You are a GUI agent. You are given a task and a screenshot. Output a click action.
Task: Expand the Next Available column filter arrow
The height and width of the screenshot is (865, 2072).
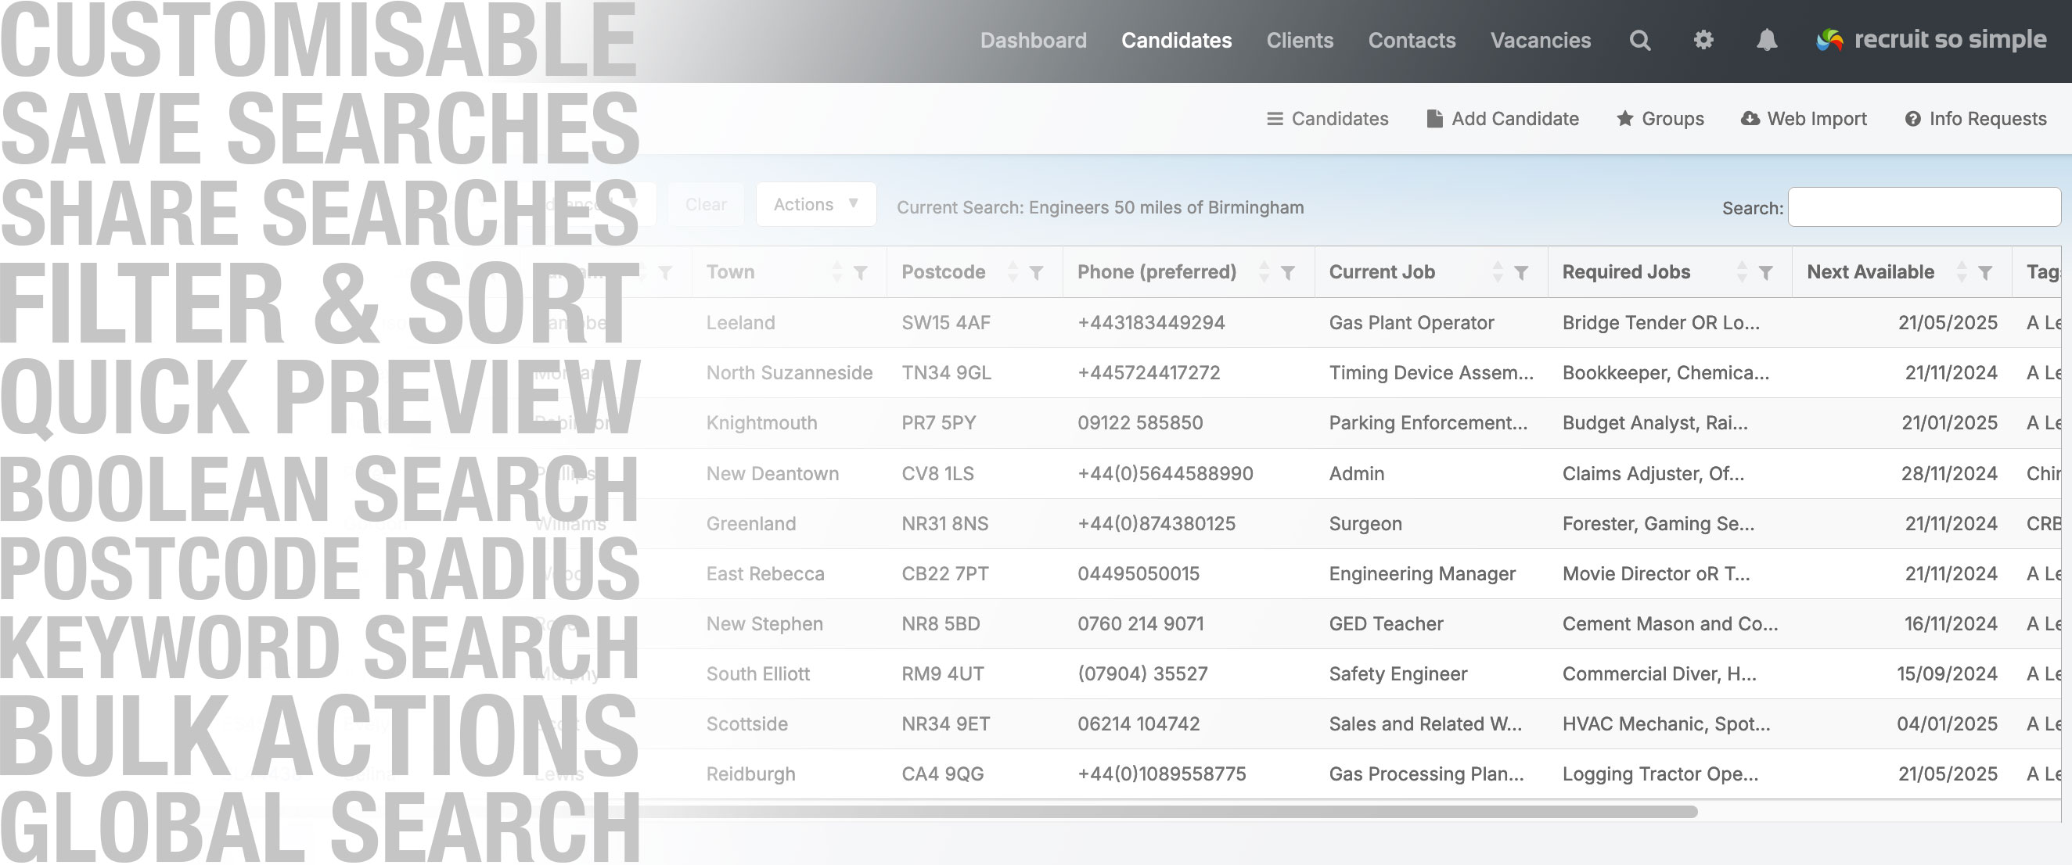pyautogui.click(x=1985, y=274)
